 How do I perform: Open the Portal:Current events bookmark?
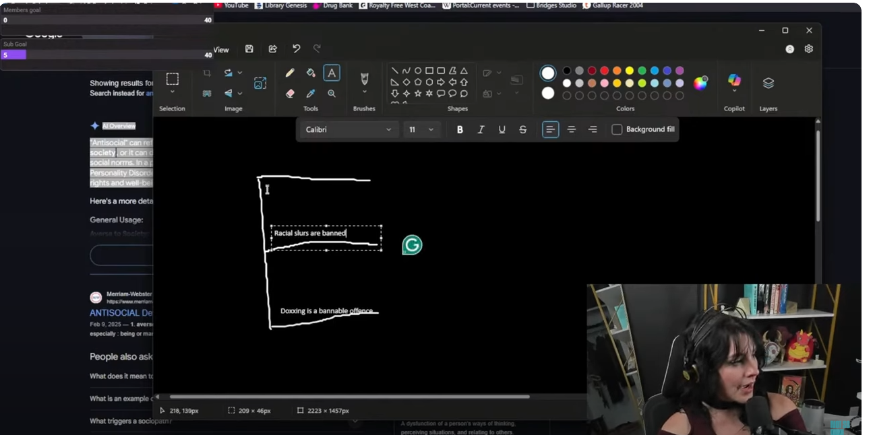pyautogui.click(x=481, y=5)
